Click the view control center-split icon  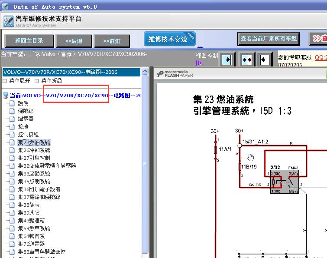coord(247,60)
